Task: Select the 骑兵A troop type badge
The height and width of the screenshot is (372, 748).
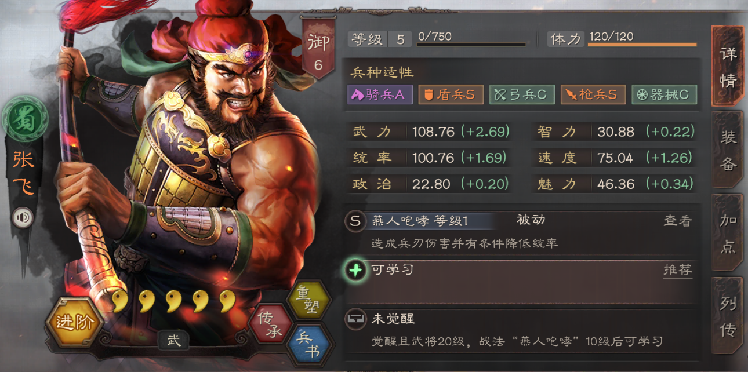Action: [x=380, y=94]
